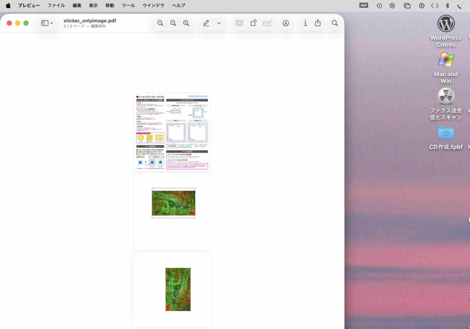Click the sticker_onlyimage.pdf window title
Screen dimensions: 470x329
click(90, 21)
